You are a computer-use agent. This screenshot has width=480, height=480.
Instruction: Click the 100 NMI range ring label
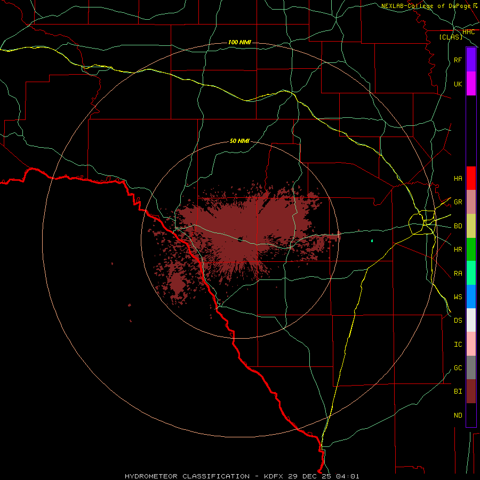click(x=239, y=42)
